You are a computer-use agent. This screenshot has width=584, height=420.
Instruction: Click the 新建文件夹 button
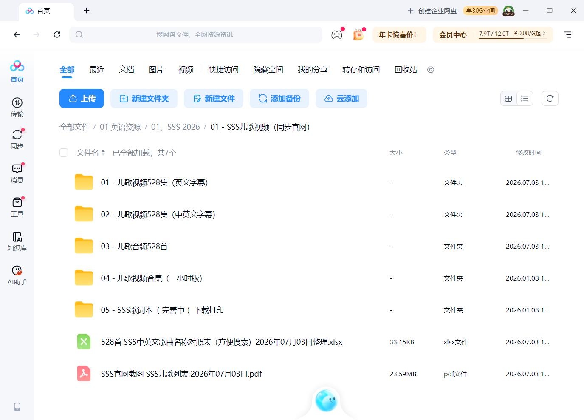[x=144, y=99]
